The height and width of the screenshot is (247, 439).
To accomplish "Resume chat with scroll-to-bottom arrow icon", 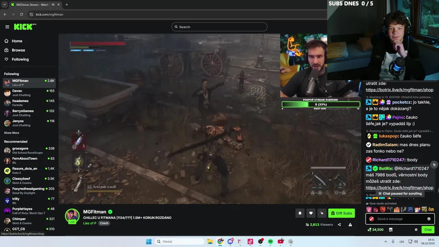I will coord(434,165).
